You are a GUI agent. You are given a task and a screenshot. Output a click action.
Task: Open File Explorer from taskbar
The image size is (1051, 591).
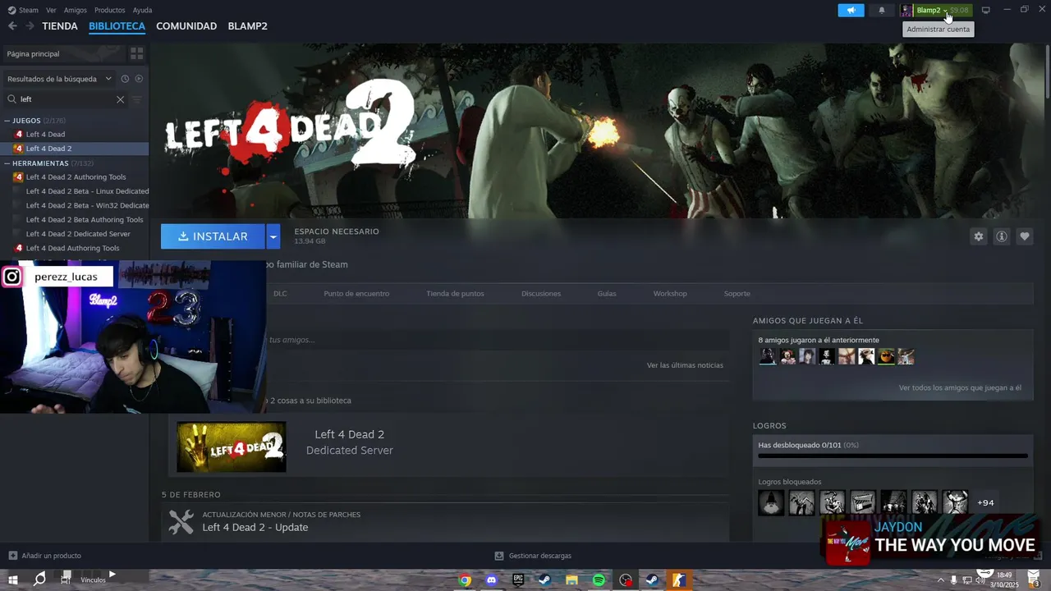(571, 580)
